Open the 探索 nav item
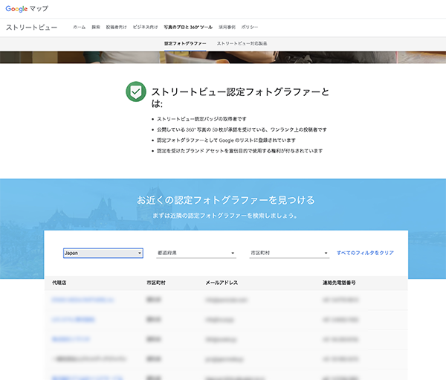 (96, 27)
